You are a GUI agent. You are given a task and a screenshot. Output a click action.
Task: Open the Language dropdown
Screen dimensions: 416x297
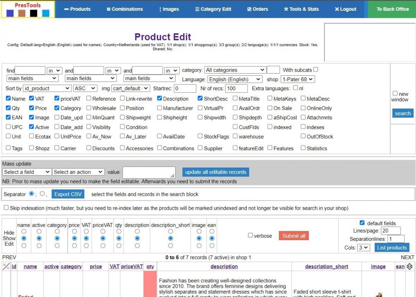[235, 79]
